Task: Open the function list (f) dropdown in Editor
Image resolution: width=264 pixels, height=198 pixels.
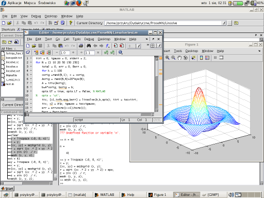Action: coord(108,46)
